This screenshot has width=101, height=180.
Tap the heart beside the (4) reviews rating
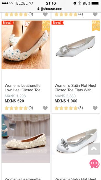tap(95, 14)
